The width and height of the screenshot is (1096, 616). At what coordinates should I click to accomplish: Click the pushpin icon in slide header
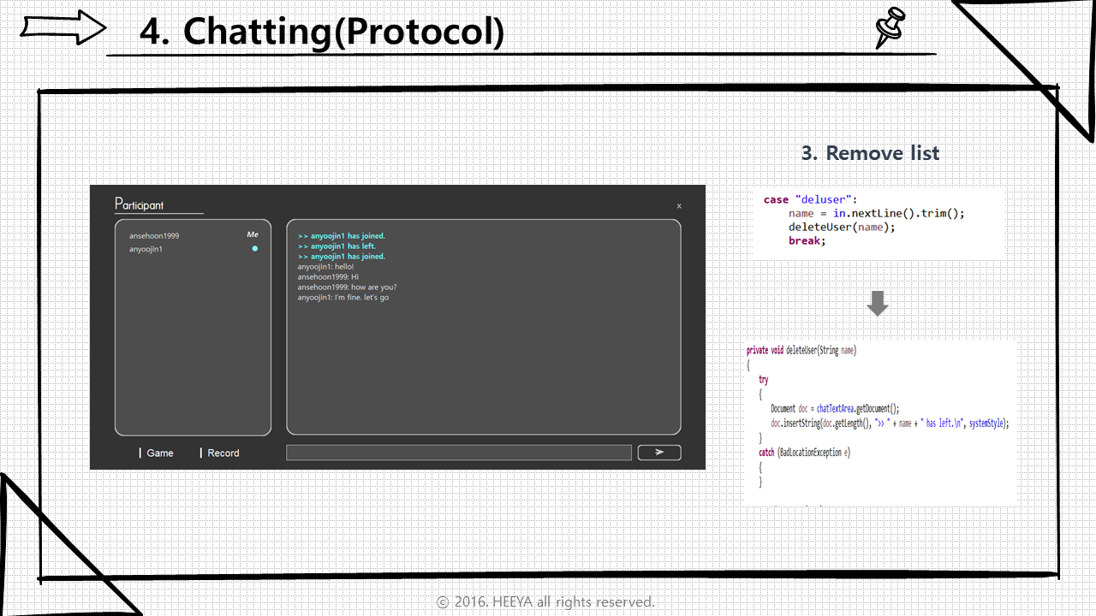coord(889,27)
